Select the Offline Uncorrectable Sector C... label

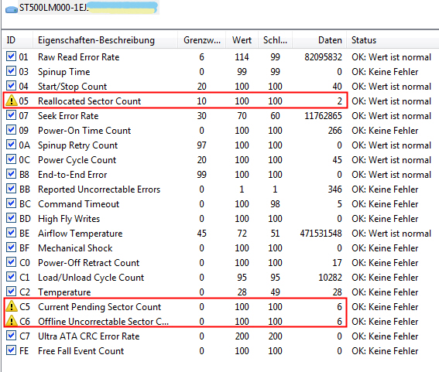click(x=103, y=322)
